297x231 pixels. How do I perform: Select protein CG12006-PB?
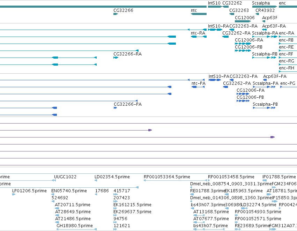(x=250, y=97)
